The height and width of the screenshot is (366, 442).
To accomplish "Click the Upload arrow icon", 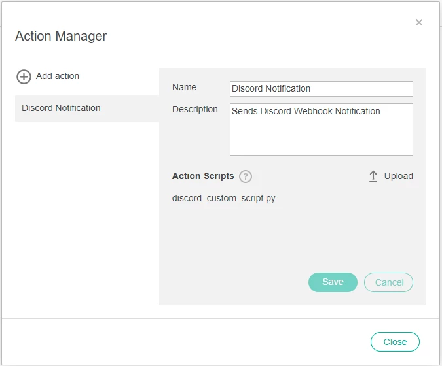I will coord(373,176).
